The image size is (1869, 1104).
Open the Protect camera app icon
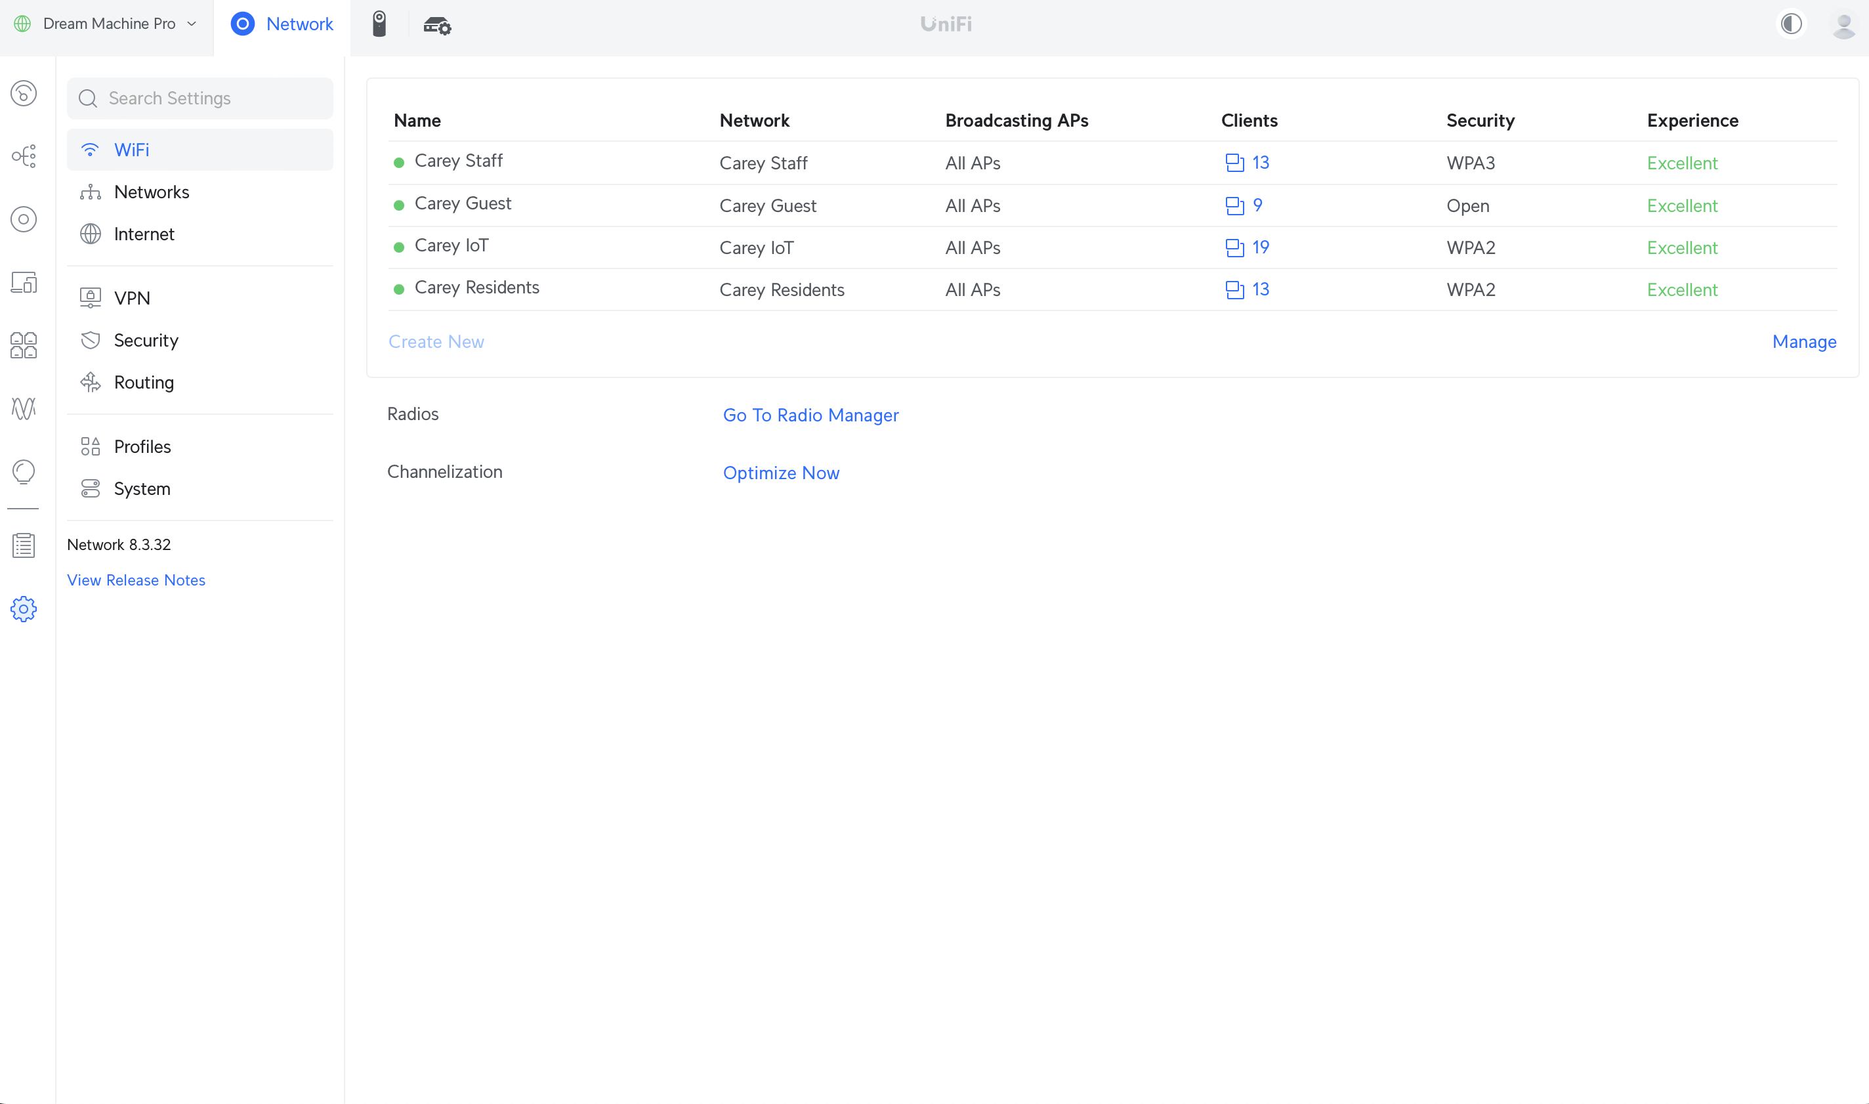pyautogui.click(x=379, y=24)
